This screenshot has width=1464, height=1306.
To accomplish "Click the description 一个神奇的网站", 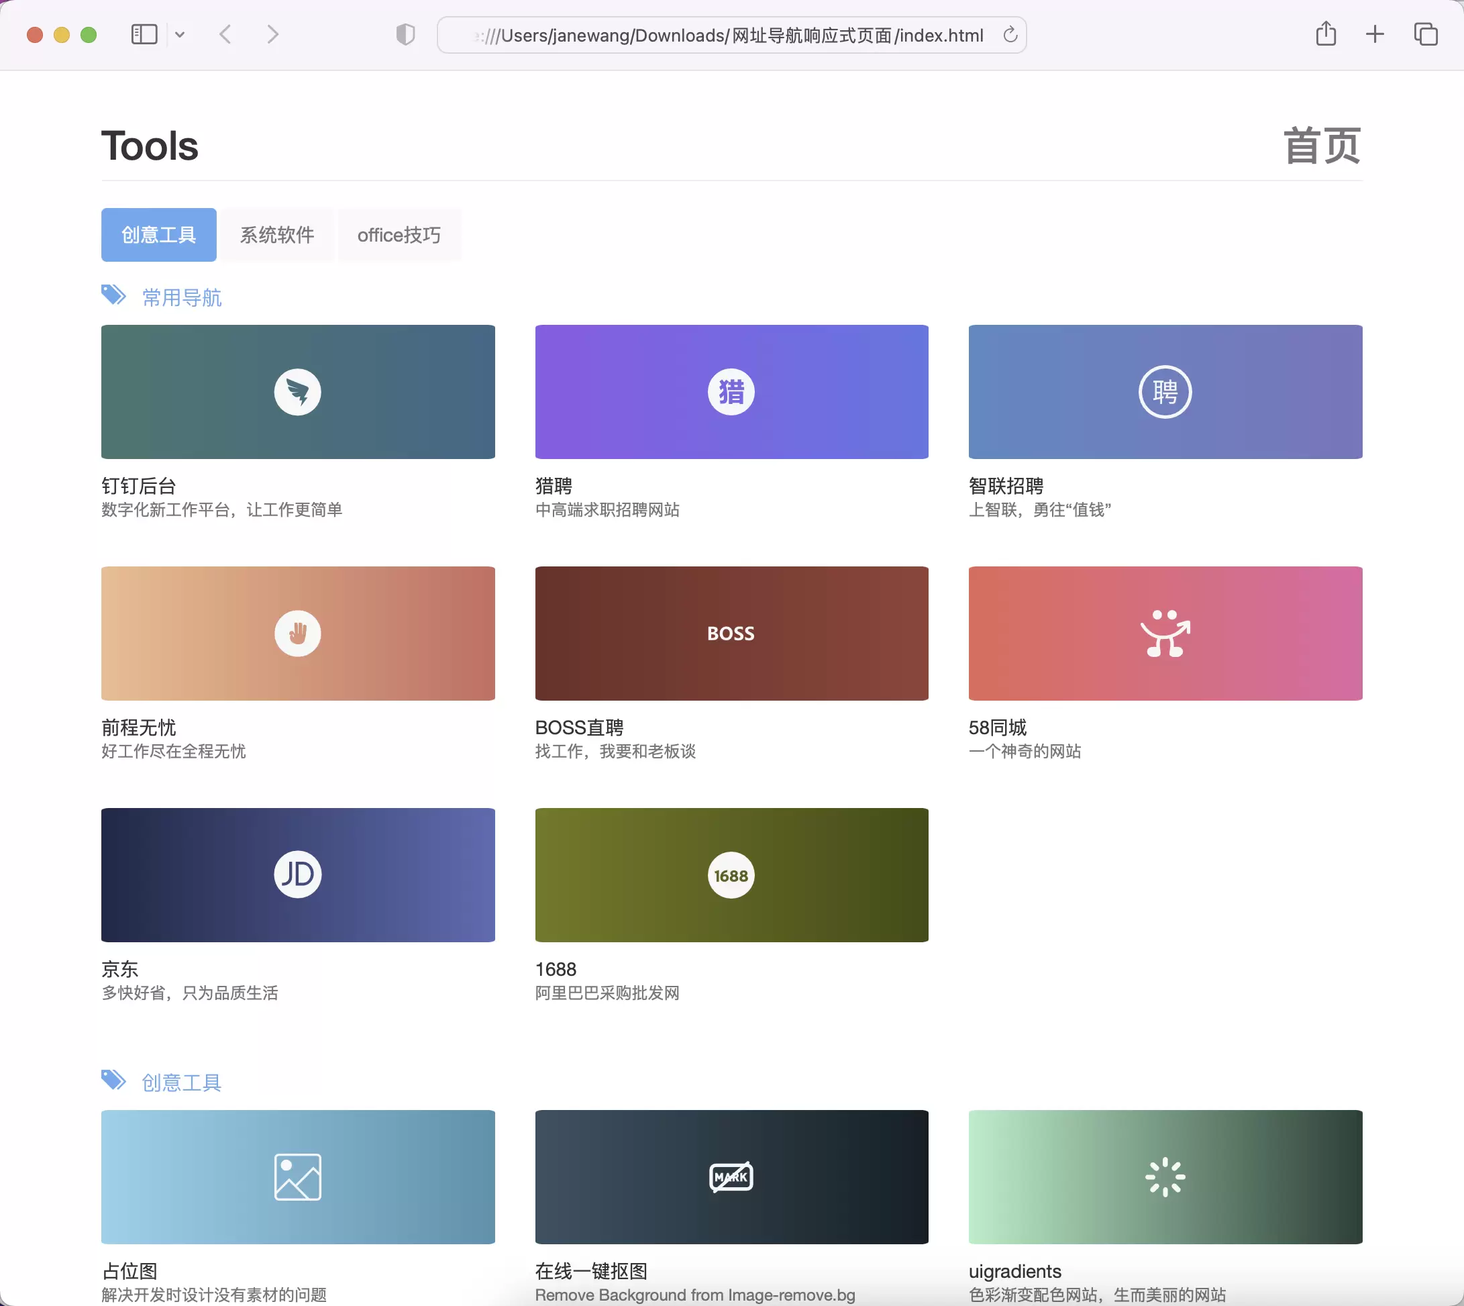I will tap(1025, 751).
